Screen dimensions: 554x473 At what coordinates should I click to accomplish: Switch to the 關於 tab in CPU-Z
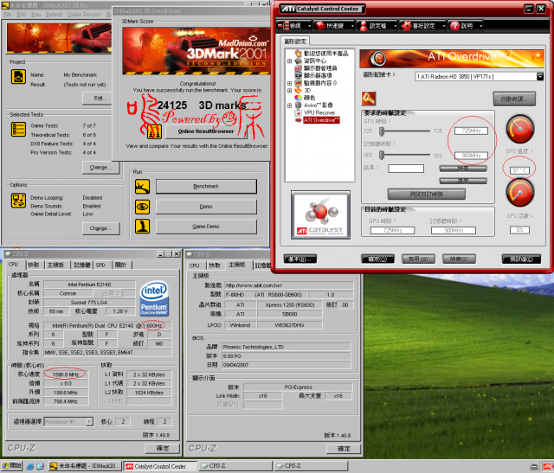(x=120, y=265)
